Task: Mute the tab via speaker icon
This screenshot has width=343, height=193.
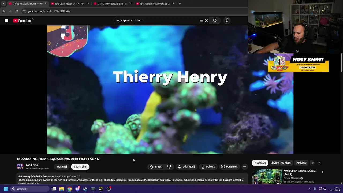Action: [41, 4]
